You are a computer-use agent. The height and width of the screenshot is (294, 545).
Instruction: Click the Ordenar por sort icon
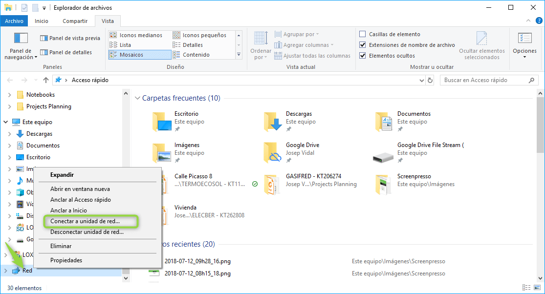(x=260, y=39)
